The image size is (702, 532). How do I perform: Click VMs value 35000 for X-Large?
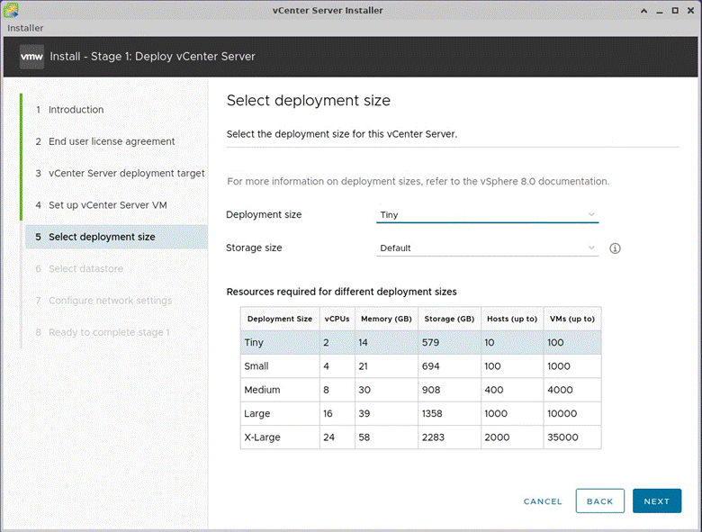pyautogui.click(x=562, y=437)
